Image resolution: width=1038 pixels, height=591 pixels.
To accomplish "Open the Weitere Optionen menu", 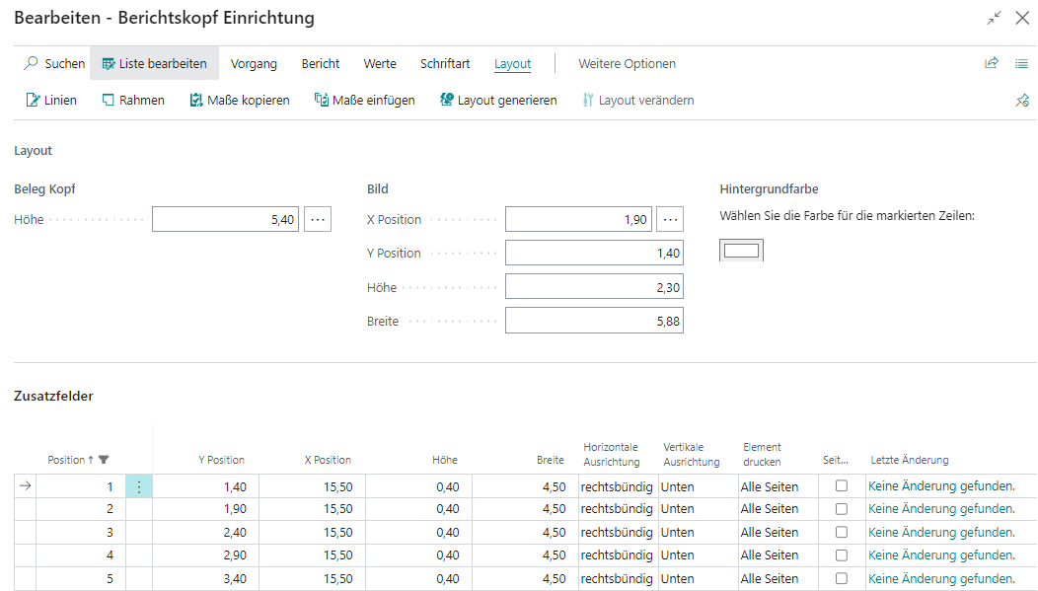I will coord(627,63).
